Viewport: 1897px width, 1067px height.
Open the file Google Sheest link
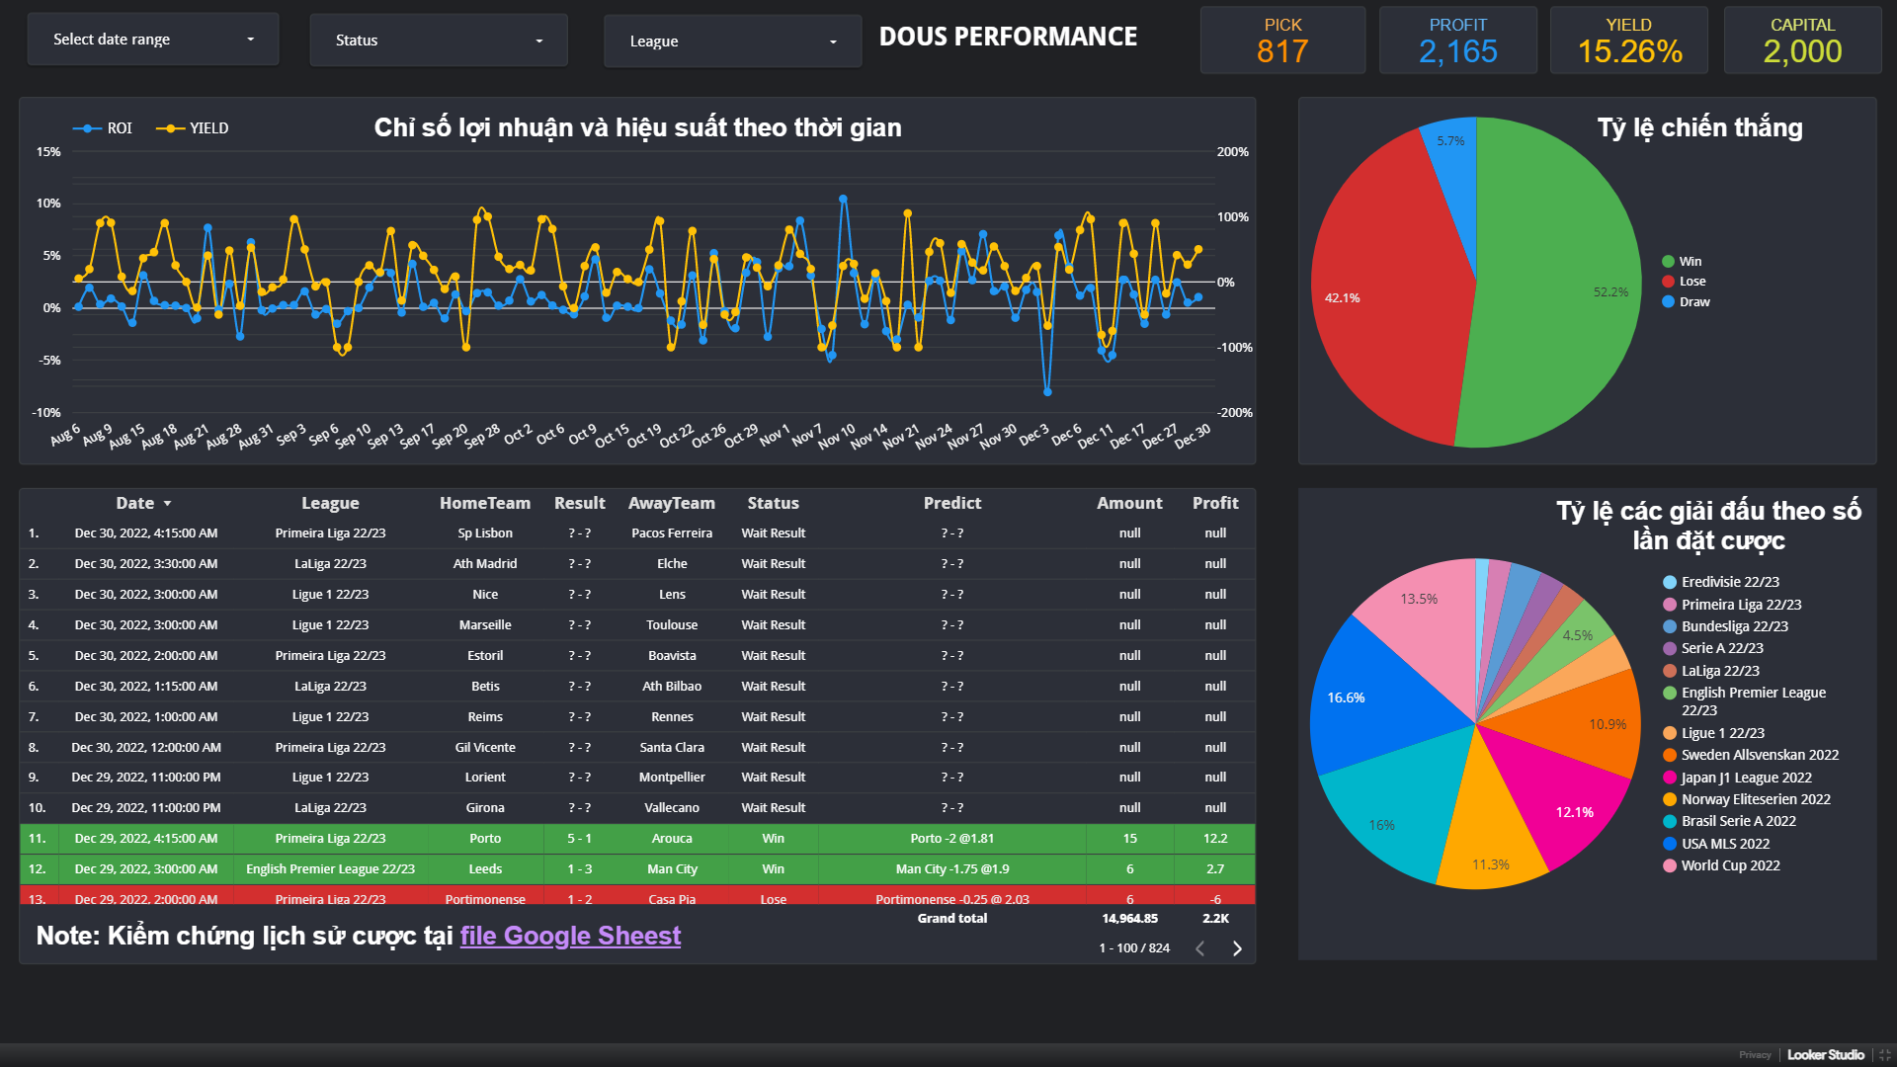(x=570, y=936)
